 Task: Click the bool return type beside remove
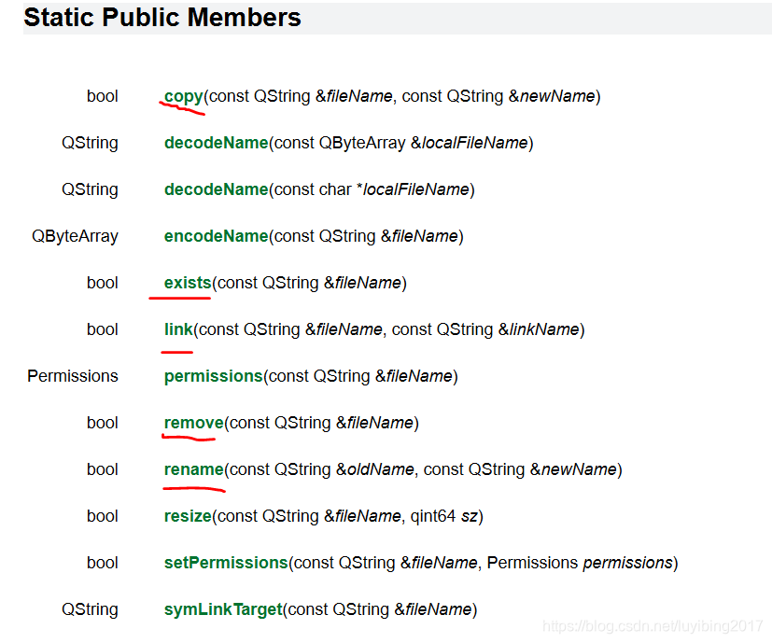coord(103,423)
